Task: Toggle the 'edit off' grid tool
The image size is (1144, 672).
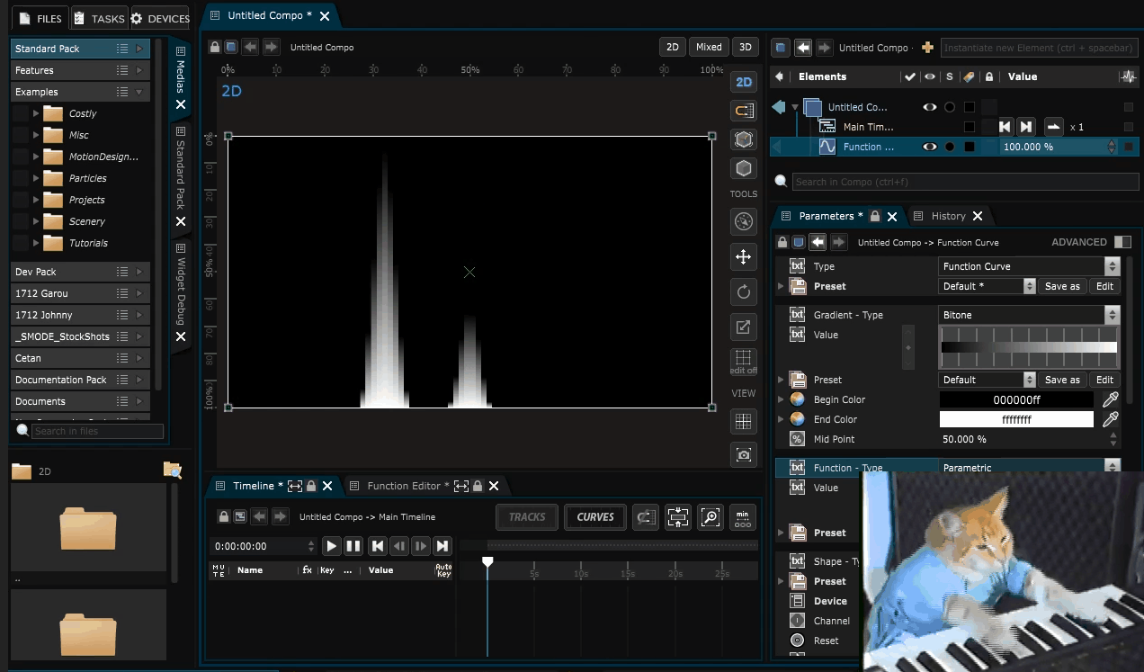Action: pos(744,362)
